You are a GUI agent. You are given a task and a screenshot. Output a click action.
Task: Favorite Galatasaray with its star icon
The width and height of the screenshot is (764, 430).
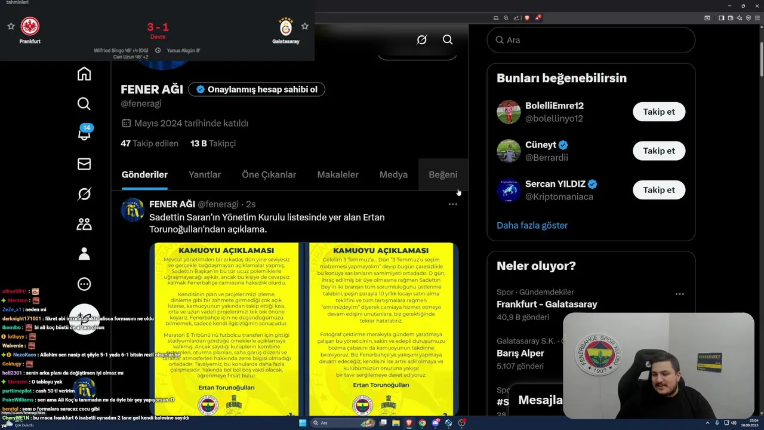coord(305,26)
